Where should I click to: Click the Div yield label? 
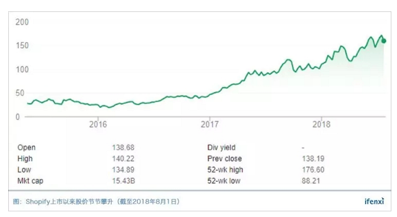tap(221, 148)
